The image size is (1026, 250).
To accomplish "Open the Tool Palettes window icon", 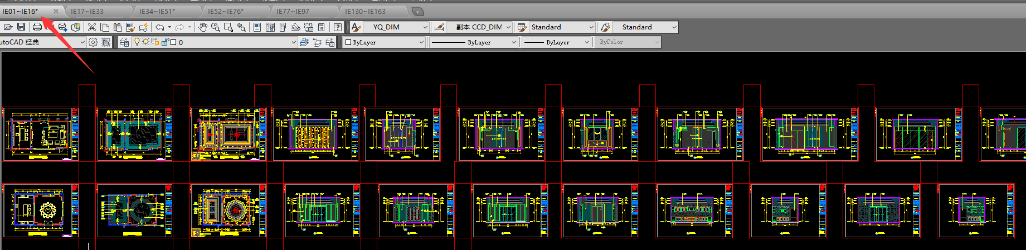I will pyautogui.click(x=283, y=27).
